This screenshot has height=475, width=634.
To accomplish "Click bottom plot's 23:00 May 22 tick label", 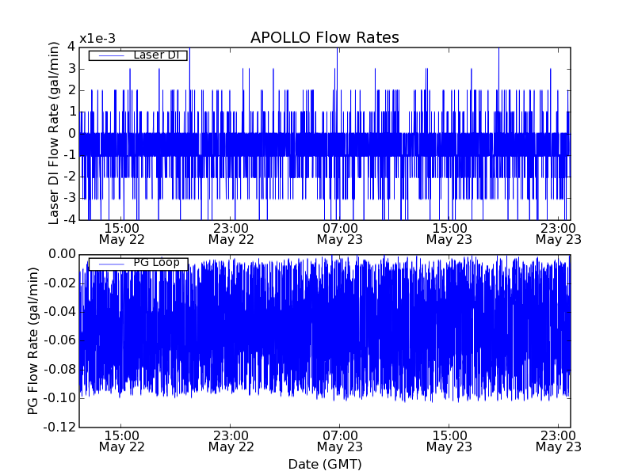I will pos(231,441).
